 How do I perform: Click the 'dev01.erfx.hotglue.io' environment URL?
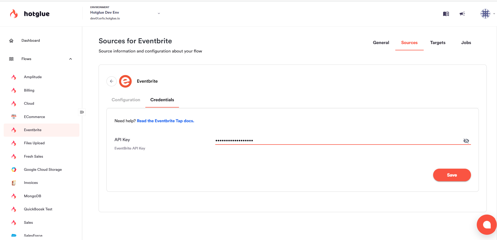point(105,18)
